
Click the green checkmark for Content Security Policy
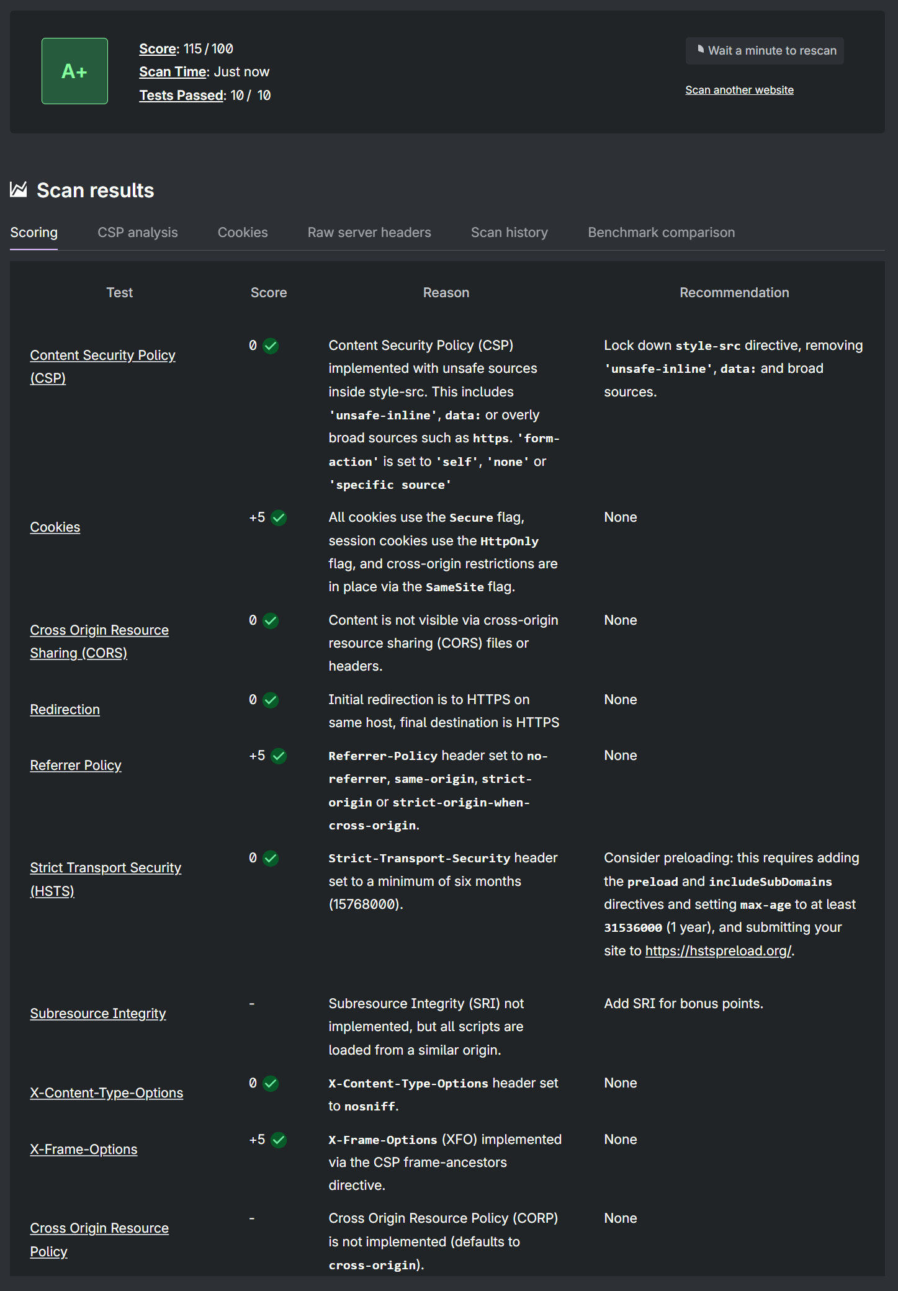(x=271, y=346)
